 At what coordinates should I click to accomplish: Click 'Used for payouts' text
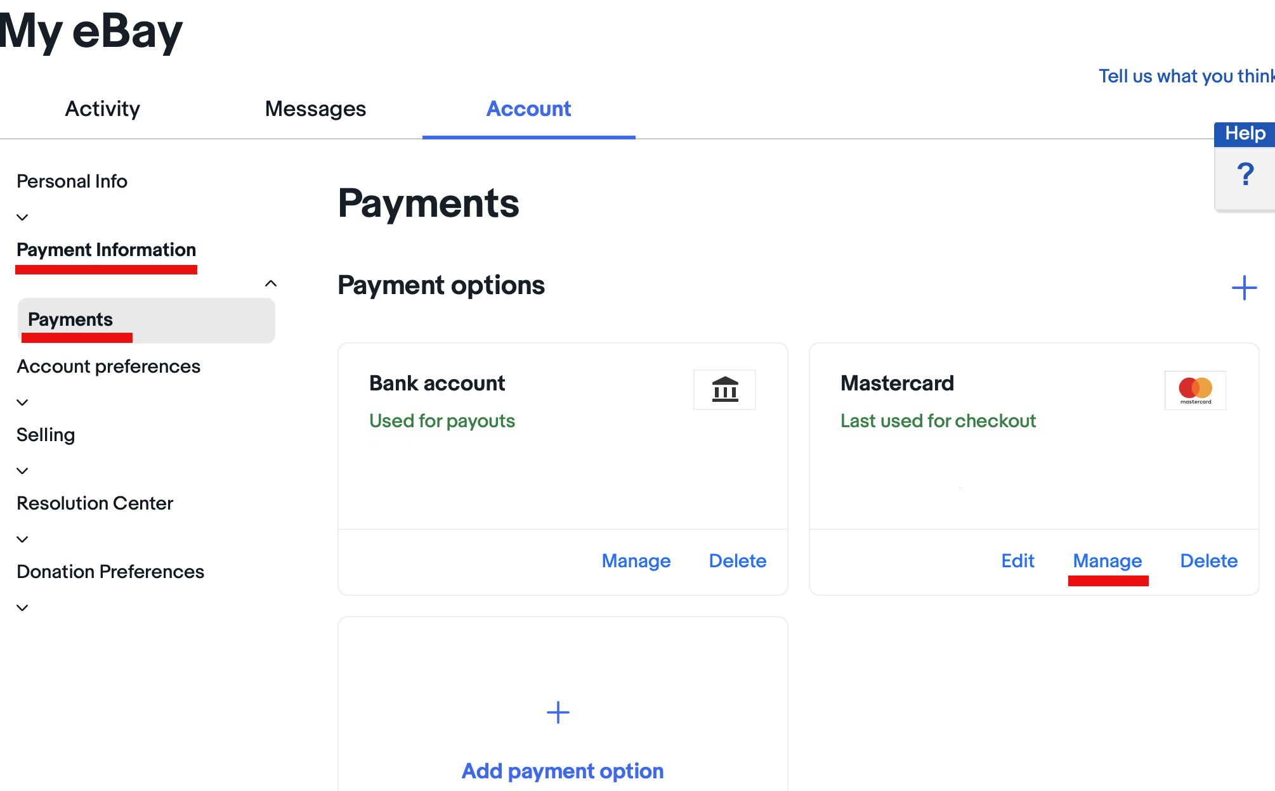(x=442, y=421)
